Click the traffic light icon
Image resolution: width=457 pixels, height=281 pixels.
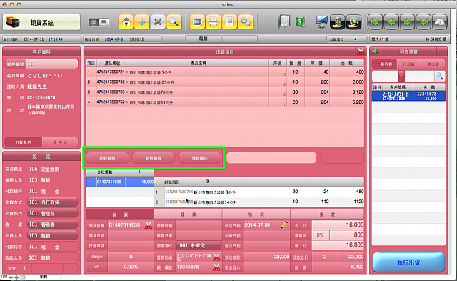[x=338, y=22]
